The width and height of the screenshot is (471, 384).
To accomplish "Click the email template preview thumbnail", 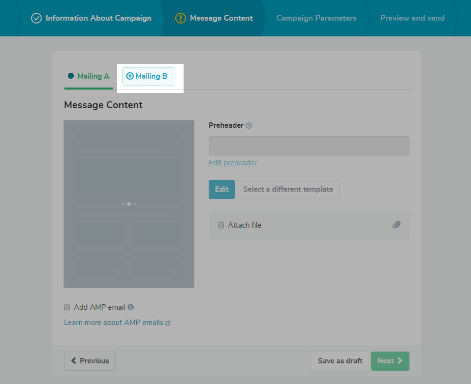I will point(129,204).
